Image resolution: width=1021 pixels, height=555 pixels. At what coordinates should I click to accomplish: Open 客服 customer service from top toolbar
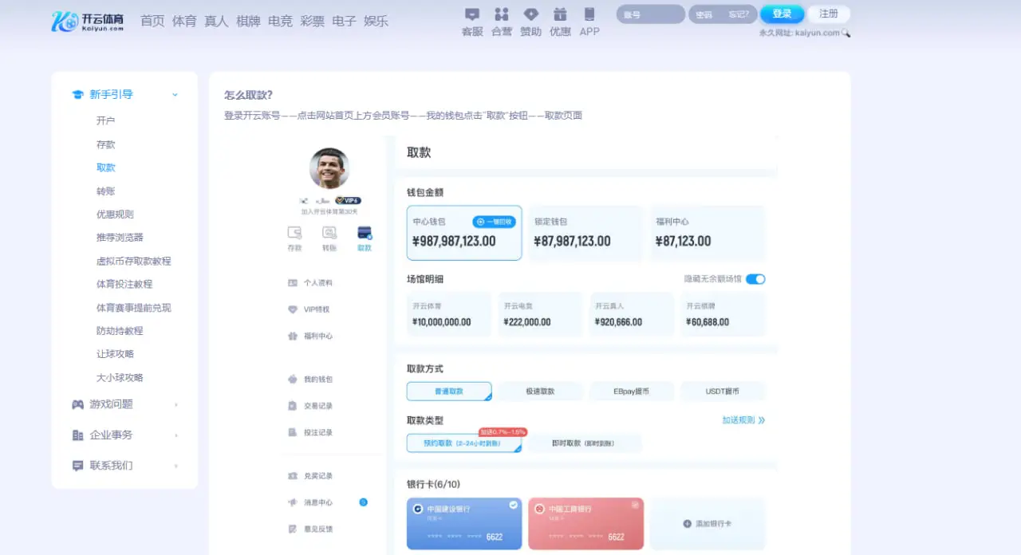[472, 20]
